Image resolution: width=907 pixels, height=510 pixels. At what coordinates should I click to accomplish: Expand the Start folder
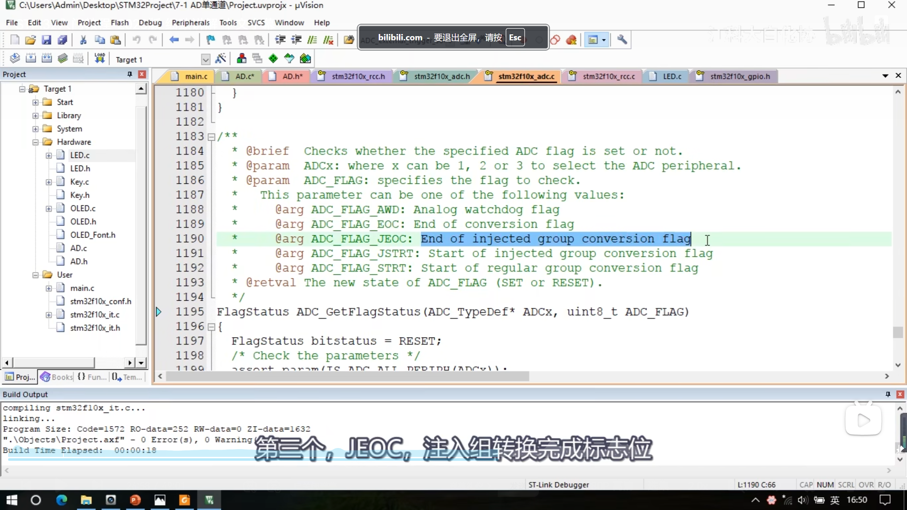(35, 102)
